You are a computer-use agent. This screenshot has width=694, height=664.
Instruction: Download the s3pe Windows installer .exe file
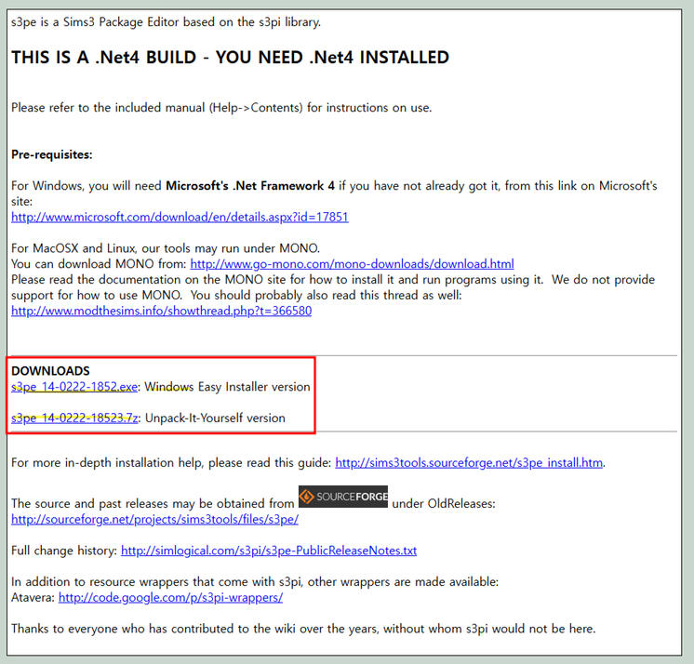74,386
